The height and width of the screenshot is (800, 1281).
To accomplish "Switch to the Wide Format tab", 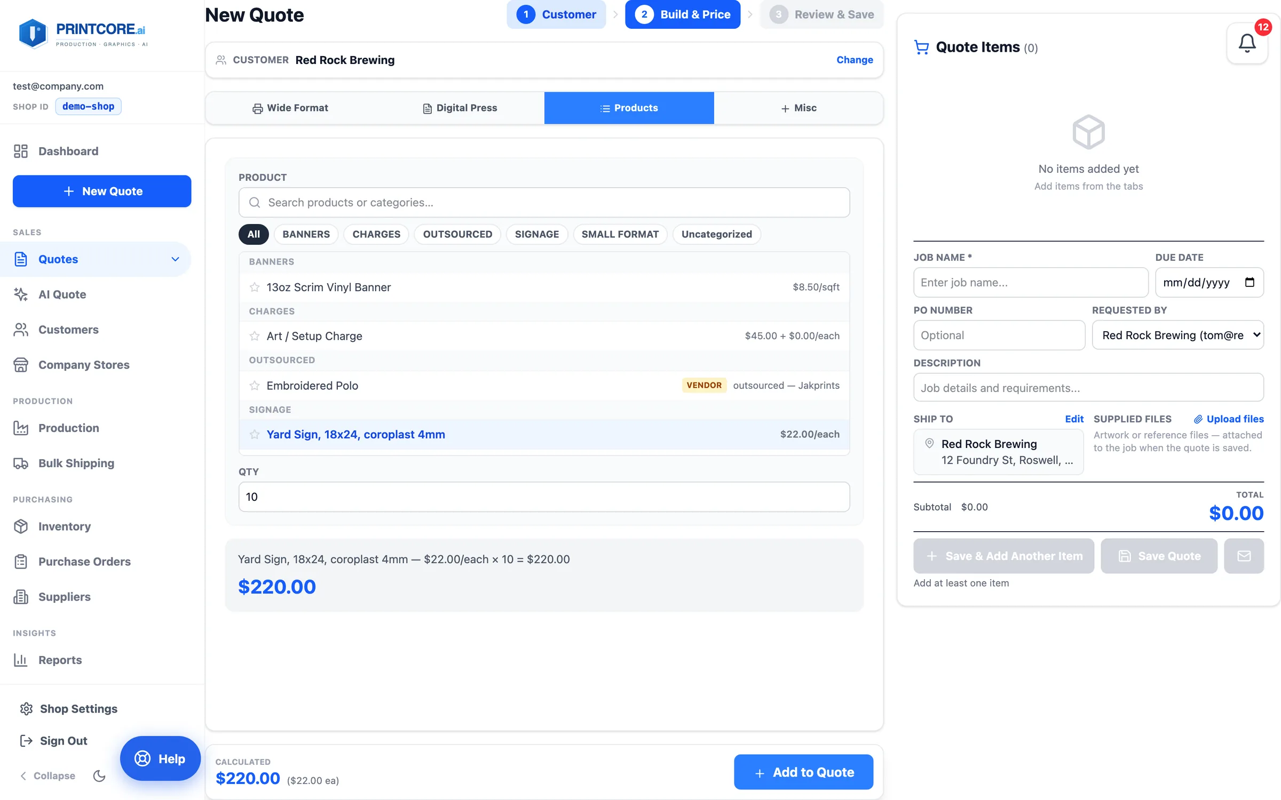I will (x=290, y=108).
